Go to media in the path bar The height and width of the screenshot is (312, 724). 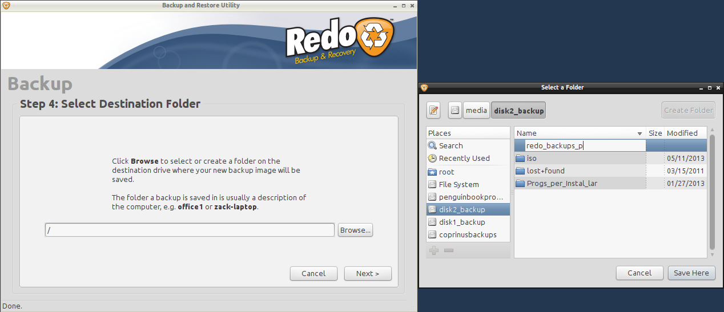click(x=476, y=111)
